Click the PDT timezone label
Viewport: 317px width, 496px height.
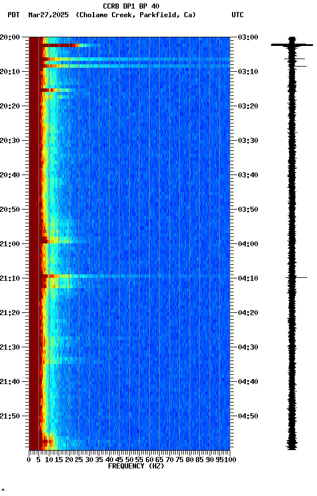click(14, 15)
